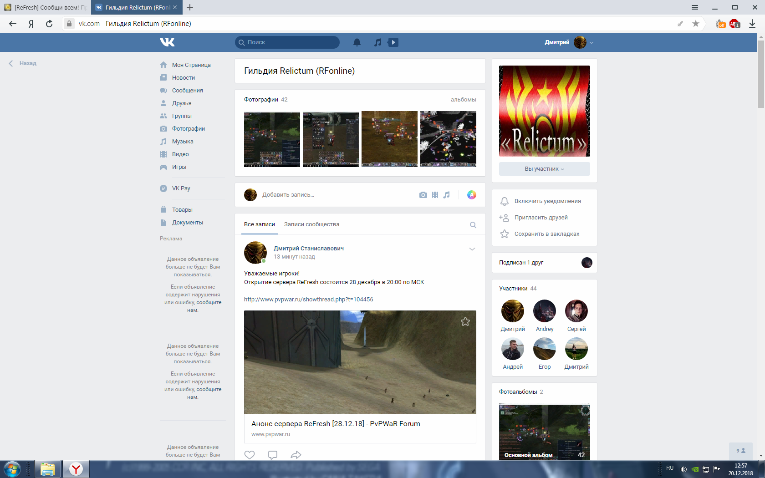Open Сообщения in sidebar
The image size is (765, 478).
click(x=188, y=91)
